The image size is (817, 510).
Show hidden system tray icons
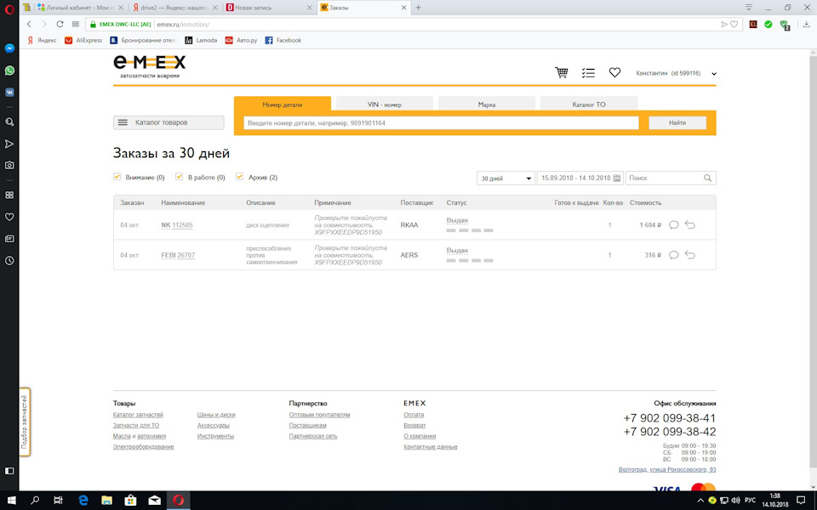700,500
